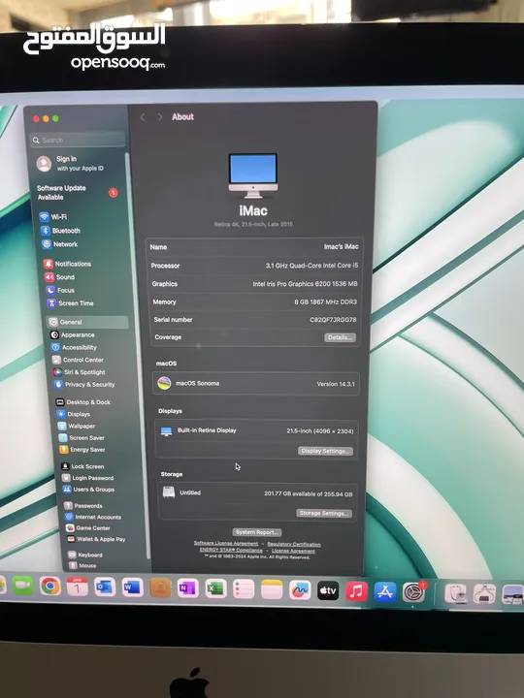
Task: Click serial number C02QF7JRGG78
Action: (333, 320)
